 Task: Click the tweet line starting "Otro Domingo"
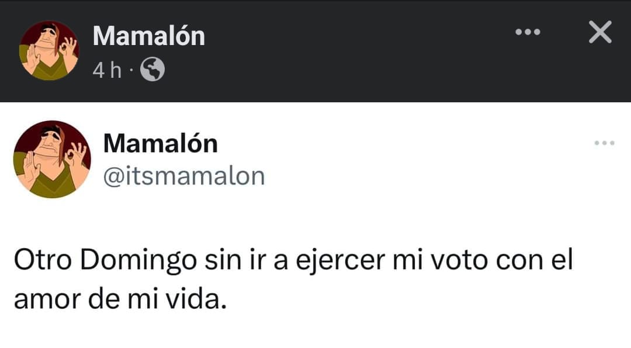coord(293,261)
